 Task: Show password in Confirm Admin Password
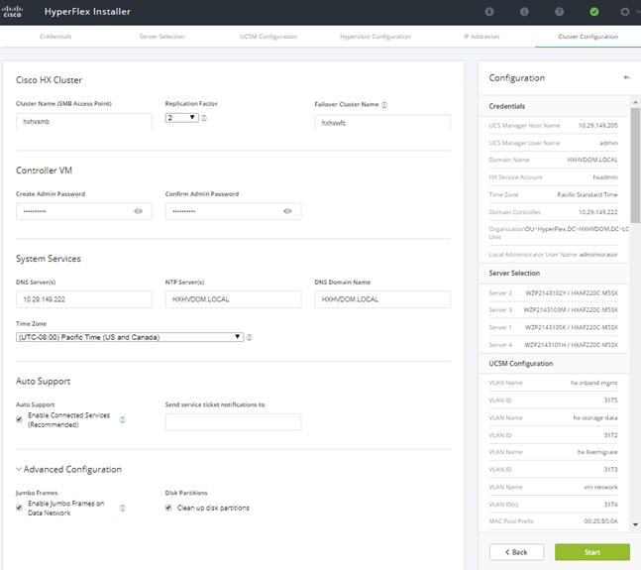287,211
